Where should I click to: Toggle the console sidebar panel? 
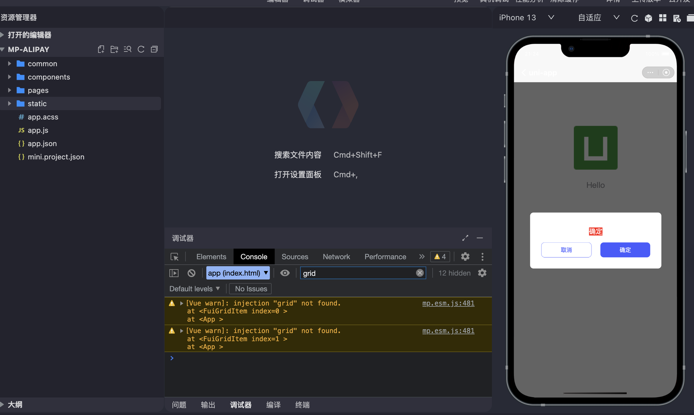click(174, 273)
